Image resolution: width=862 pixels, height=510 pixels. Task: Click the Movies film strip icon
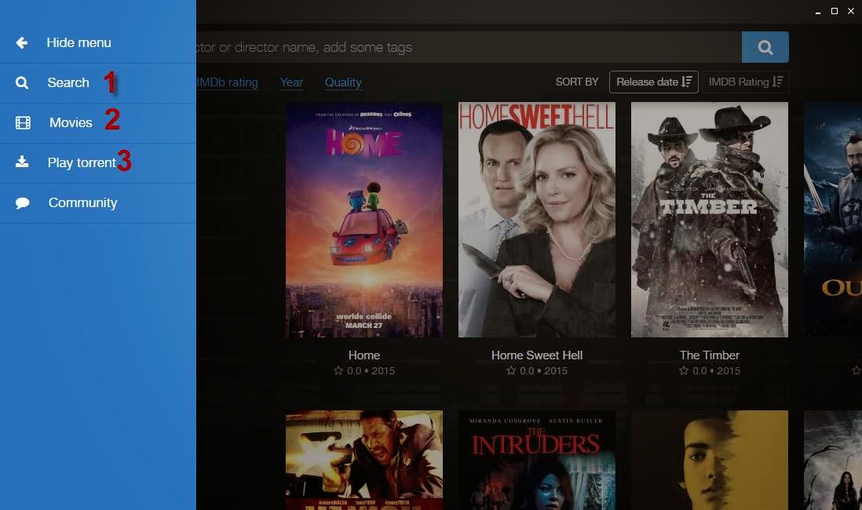pos(23,122)
